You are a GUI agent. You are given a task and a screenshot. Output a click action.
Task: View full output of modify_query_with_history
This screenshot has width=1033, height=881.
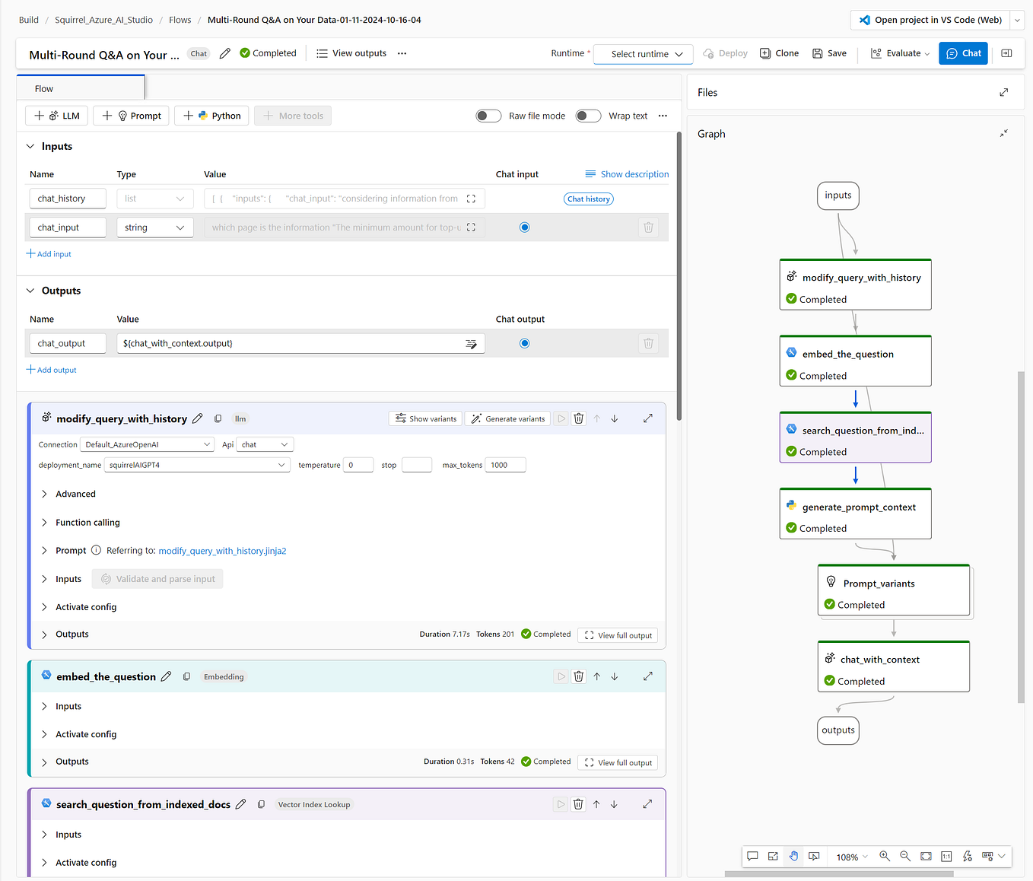pyautogui.click(x=617, y=635)
